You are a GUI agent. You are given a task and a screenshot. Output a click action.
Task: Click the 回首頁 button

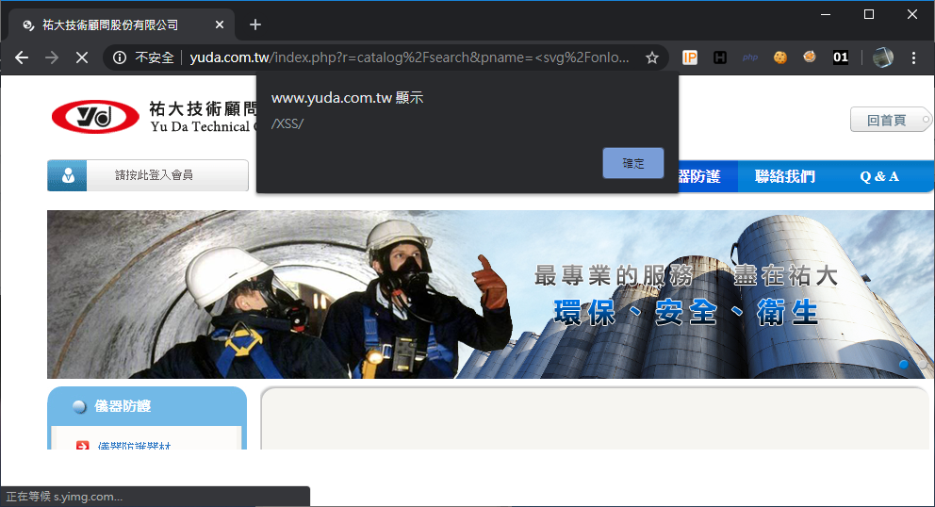pos(889,120)
